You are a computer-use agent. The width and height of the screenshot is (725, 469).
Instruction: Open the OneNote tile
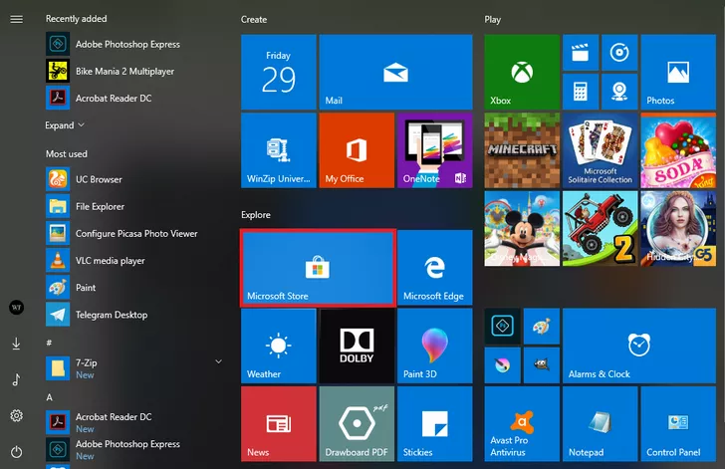coord(434,150)
